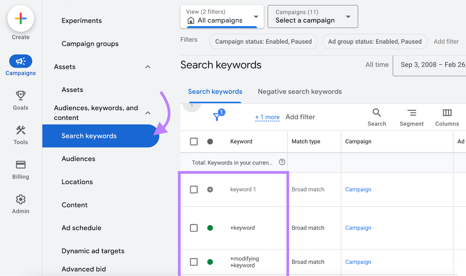This screenshot has height=276, width=466.
Task: Click the + 1 more filters link
Action: pos(267,117)
